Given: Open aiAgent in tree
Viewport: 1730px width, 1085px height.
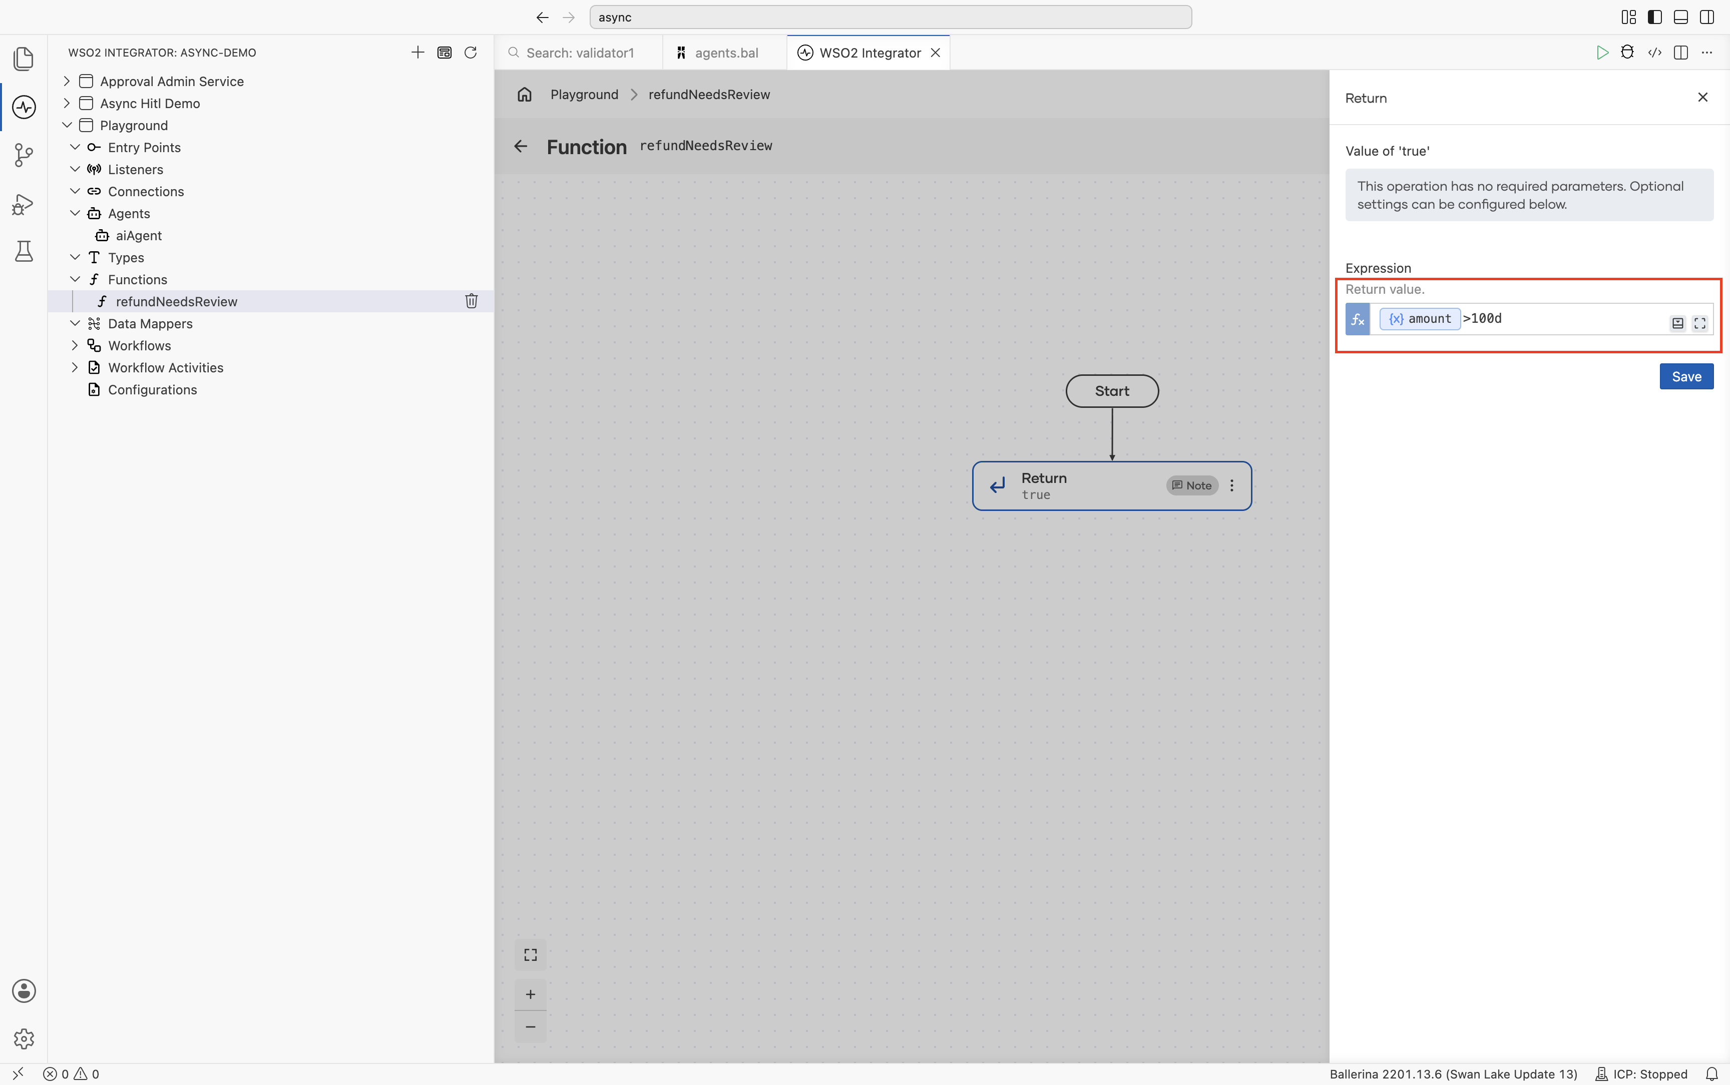Looking at the screenshot, I should click(139, 235).
